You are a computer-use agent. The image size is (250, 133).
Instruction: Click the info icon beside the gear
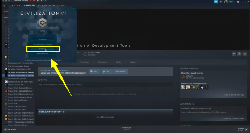[x=239, y=54]
